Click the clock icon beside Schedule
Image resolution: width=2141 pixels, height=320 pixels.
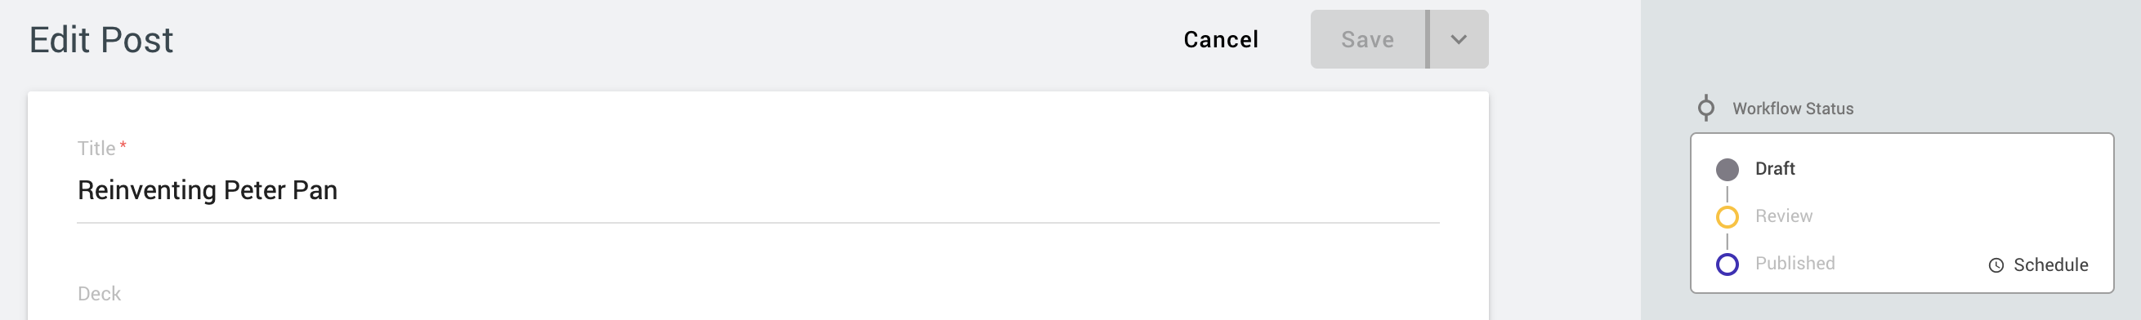pos(1996,265)
